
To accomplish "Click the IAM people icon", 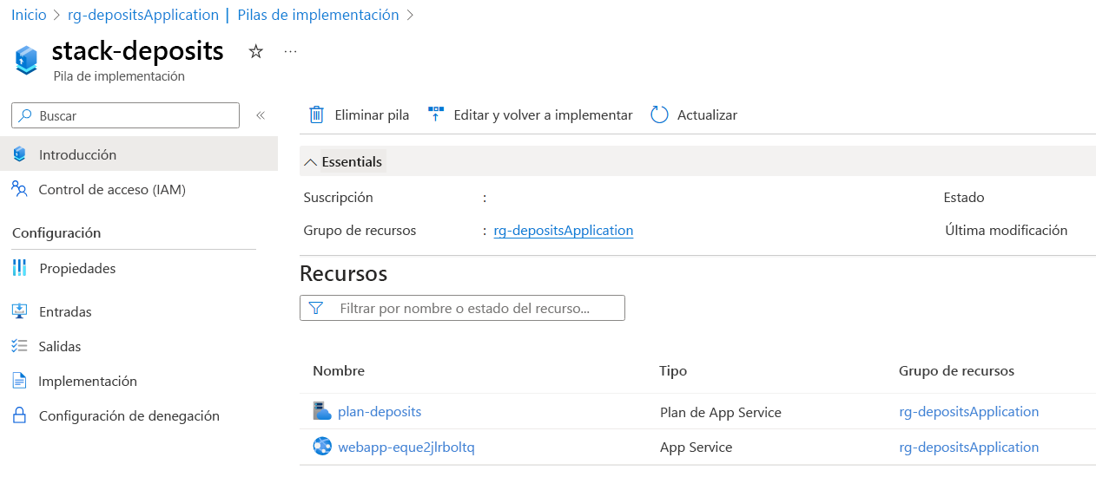I will [20, 189].
